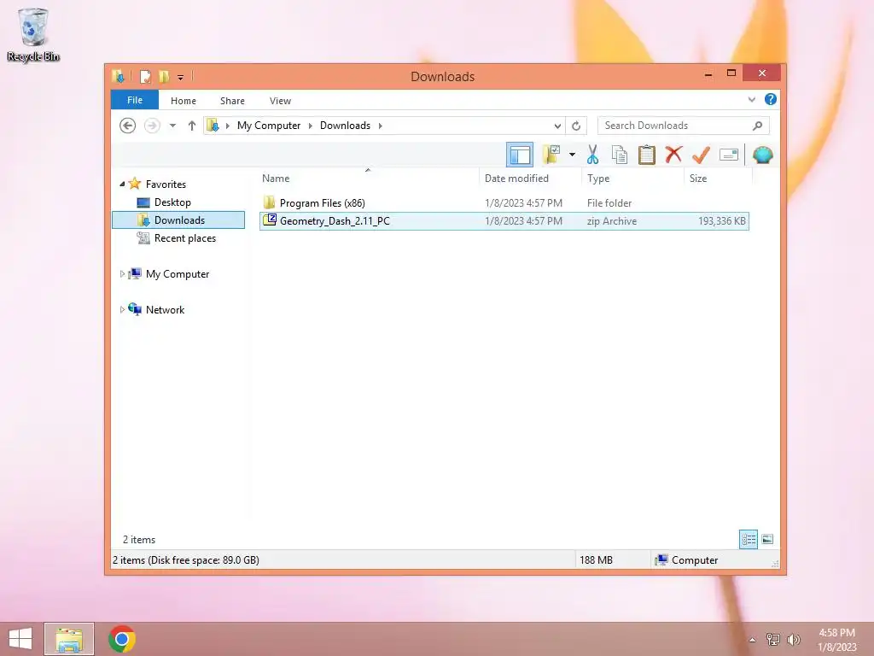874x656 pixels.
Task: Click the quick access Properties icon
Action: pyautogui.click(x=145, y=76)
